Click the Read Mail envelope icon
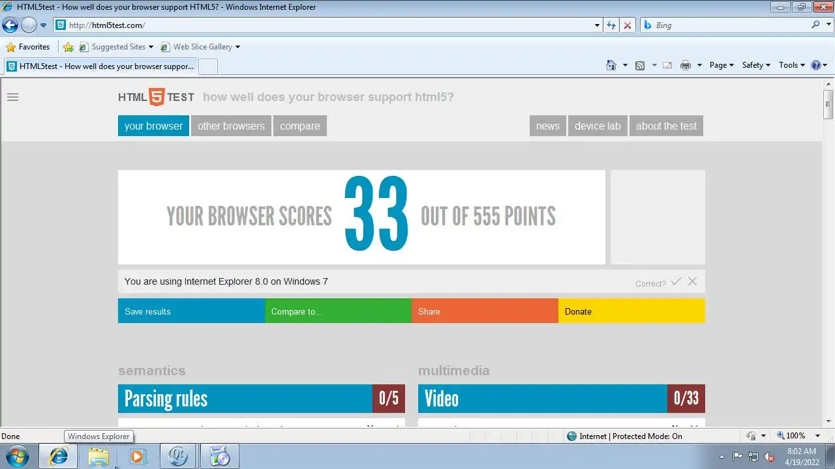This screenshot has height=469, width=835. pyautogui.click(x=667, y=65)
